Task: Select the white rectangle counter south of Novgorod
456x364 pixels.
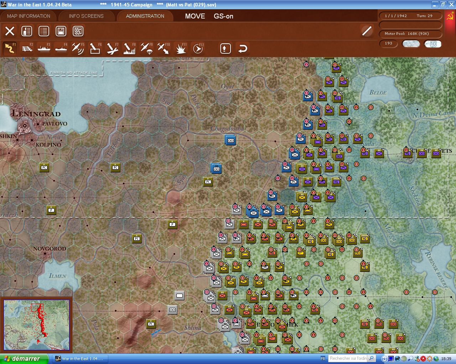Action: pos(180,295)
